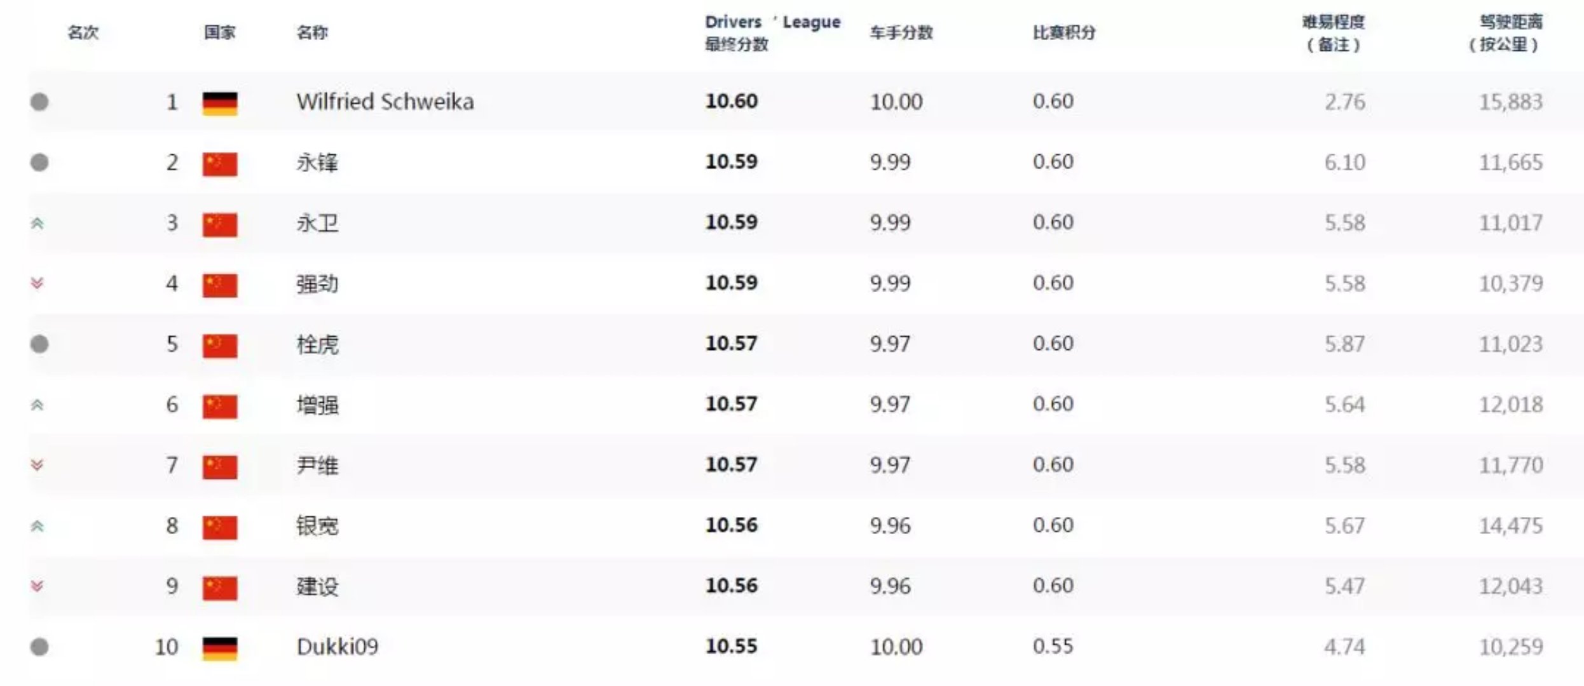Click the German flag beside Dukki09

click(220, 649)
